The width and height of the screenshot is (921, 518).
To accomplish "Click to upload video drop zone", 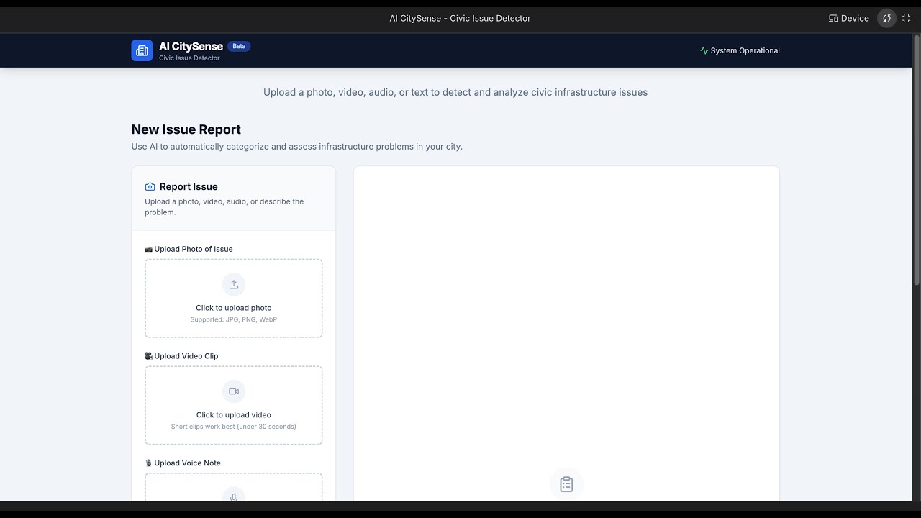I will [x=234, y=405].
